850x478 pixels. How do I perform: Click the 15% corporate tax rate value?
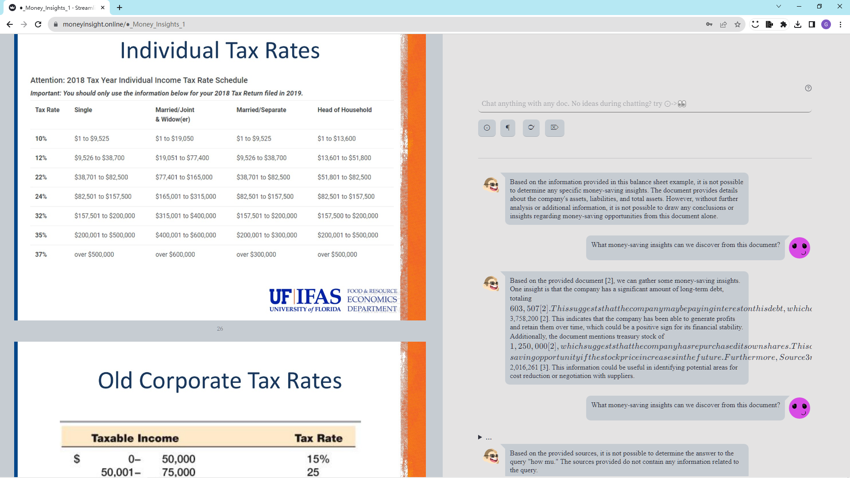318,459
